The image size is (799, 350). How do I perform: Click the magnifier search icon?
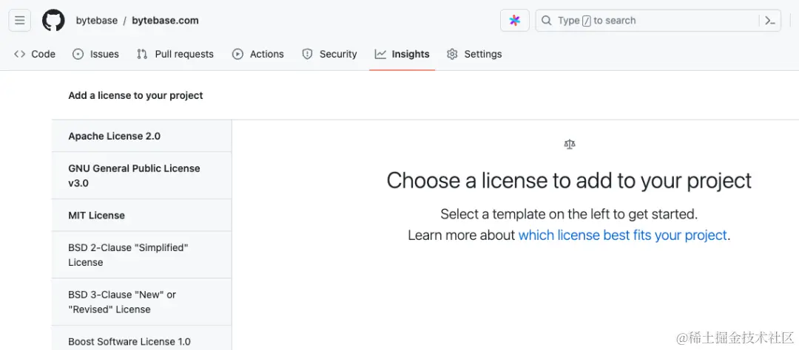coord(546,21)
